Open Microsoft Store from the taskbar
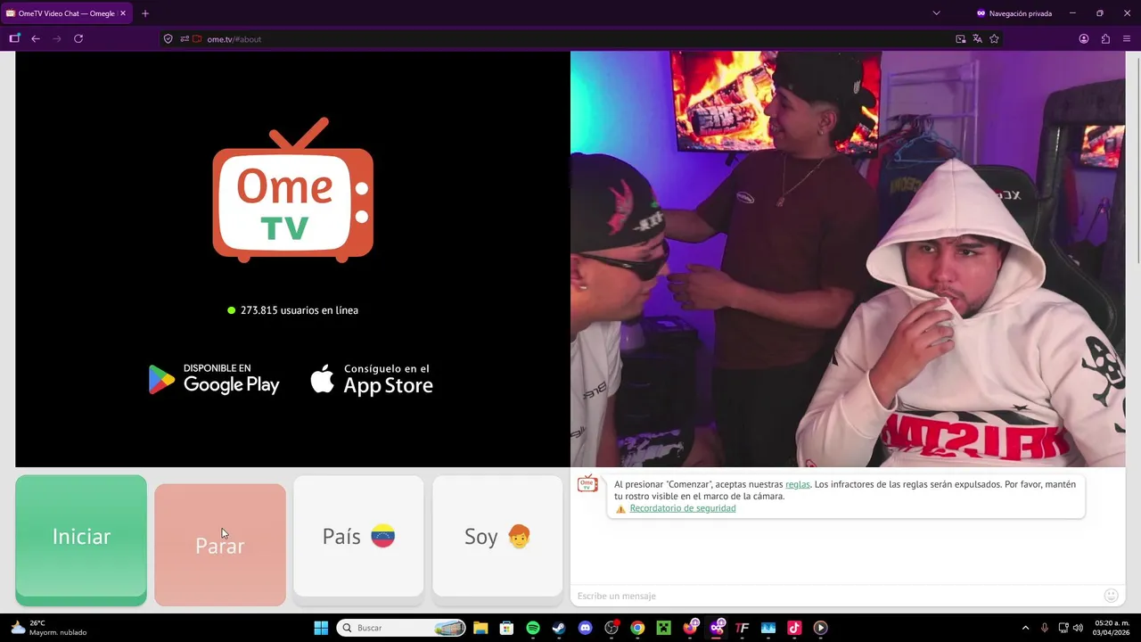Image resolution: width=1141 pixels, height=642 pixels. click(x=506, y=628)
